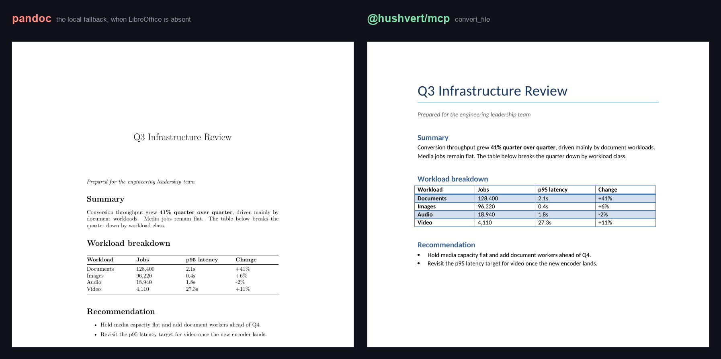This screenshot has width=721, height=359.
Task: Click '4,110' value in pandoc table
Action: (143, 289)
